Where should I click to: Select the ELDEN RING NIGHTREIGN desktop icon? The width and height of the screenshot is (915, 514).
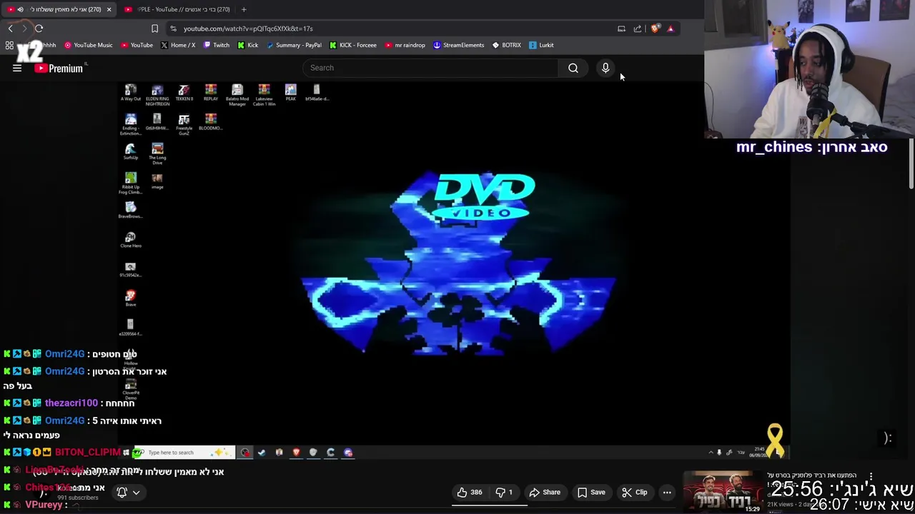click(157, 95)
